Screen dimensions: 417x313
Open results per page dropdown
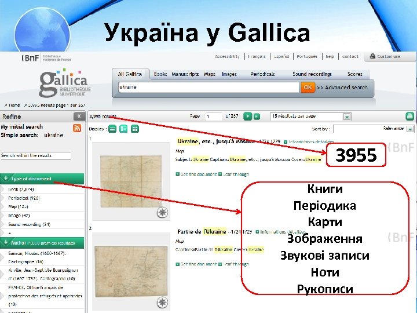point(346,117)
